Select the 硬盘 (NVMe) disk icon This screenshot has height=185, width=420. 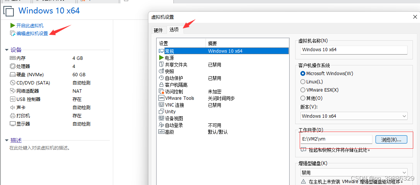click(13, 74)
